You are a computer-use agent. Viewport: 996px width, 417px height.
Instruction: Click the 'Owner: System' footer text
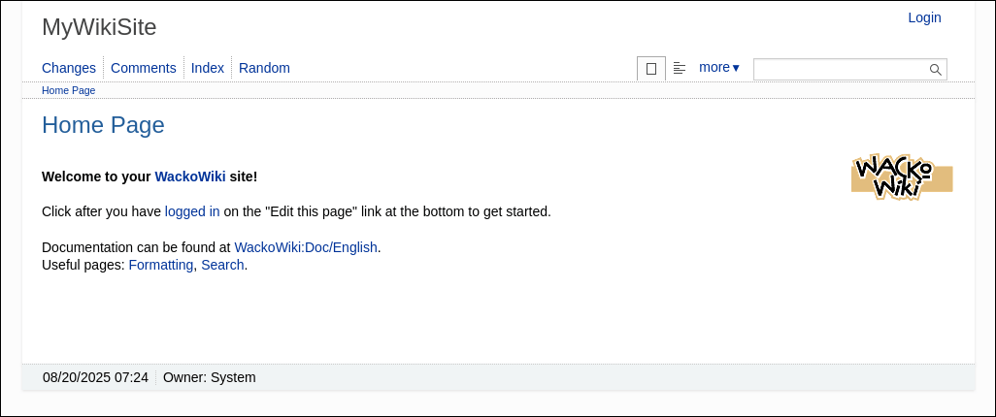(210, 377)
